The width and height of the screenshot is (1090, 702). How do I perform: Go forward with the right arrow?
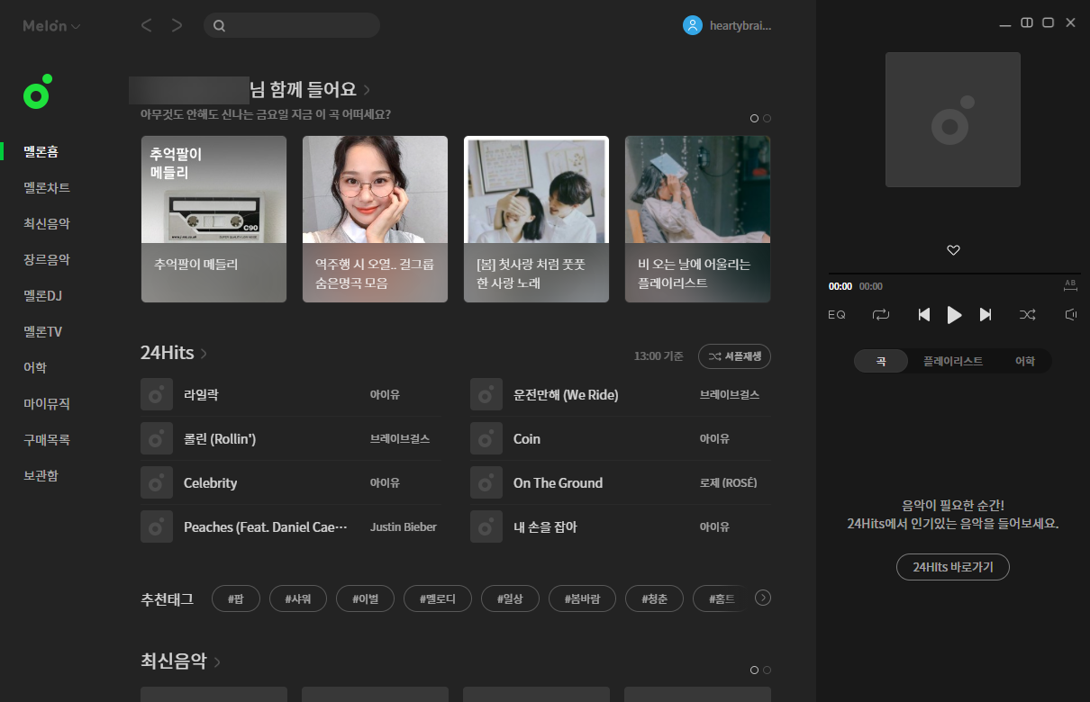pos(177,25)
